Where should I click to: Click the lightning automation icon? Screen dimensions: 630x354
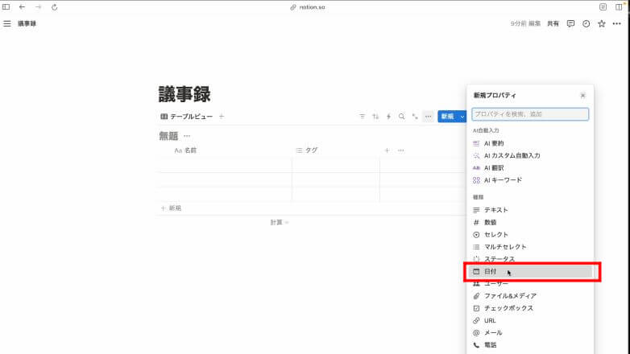(388, 117)
